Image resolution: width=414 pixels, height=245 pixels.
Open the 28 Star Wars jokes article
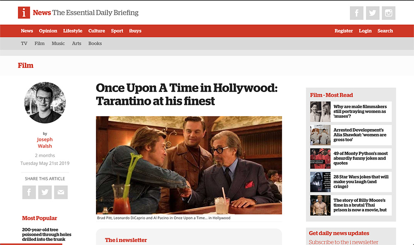tap(361, 182)
